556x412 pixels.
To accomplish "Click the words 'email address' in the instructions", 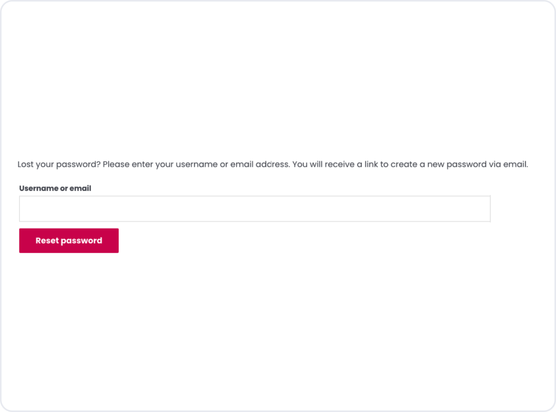I will click(x=260, y=164).
